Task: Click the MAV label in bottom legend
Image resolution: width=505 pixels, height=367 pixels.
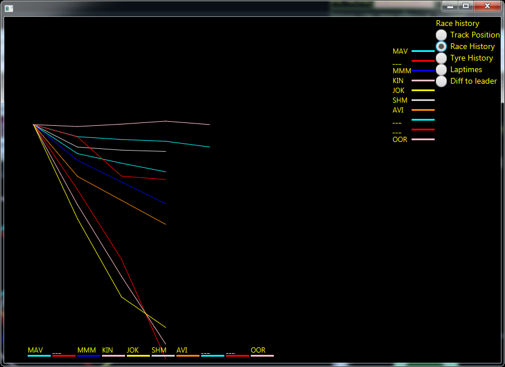Action: (x=35, y=350)
